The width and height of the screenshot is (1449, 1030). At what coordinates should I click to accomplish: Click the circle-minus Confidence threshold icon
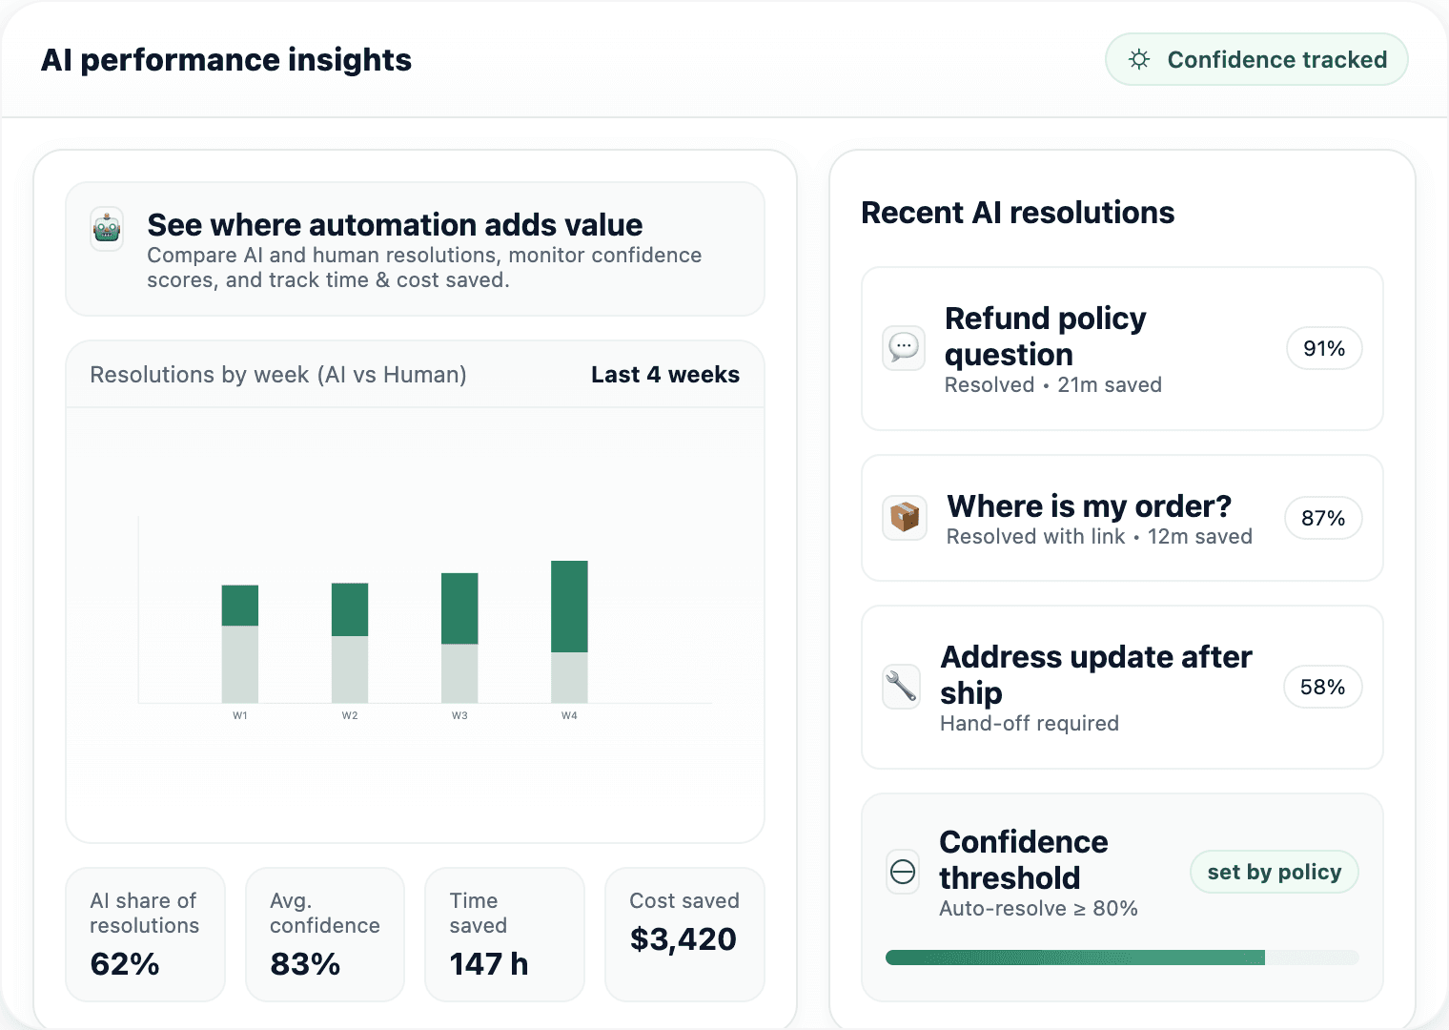pyautogui.click(x=903, y=872)
